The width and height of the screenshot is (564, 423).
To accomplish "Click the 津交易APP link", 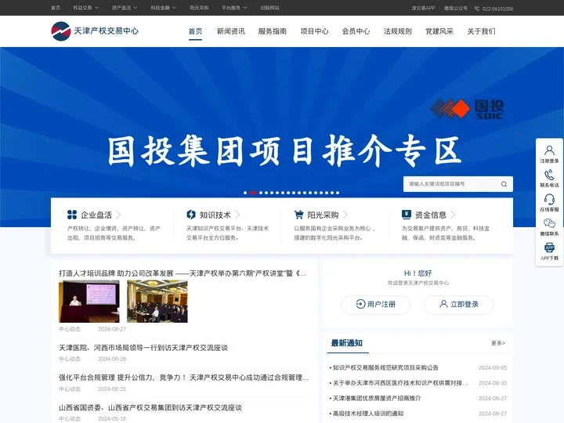I will (423, 8).
